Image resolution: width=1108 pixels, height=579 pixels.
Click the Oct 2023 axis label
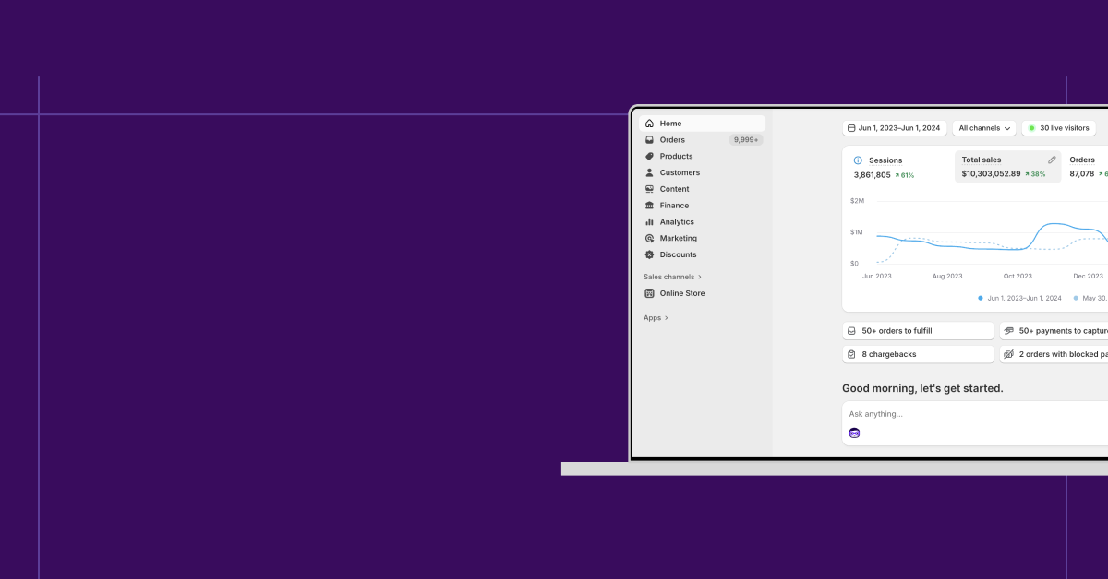coord(1018,276)
